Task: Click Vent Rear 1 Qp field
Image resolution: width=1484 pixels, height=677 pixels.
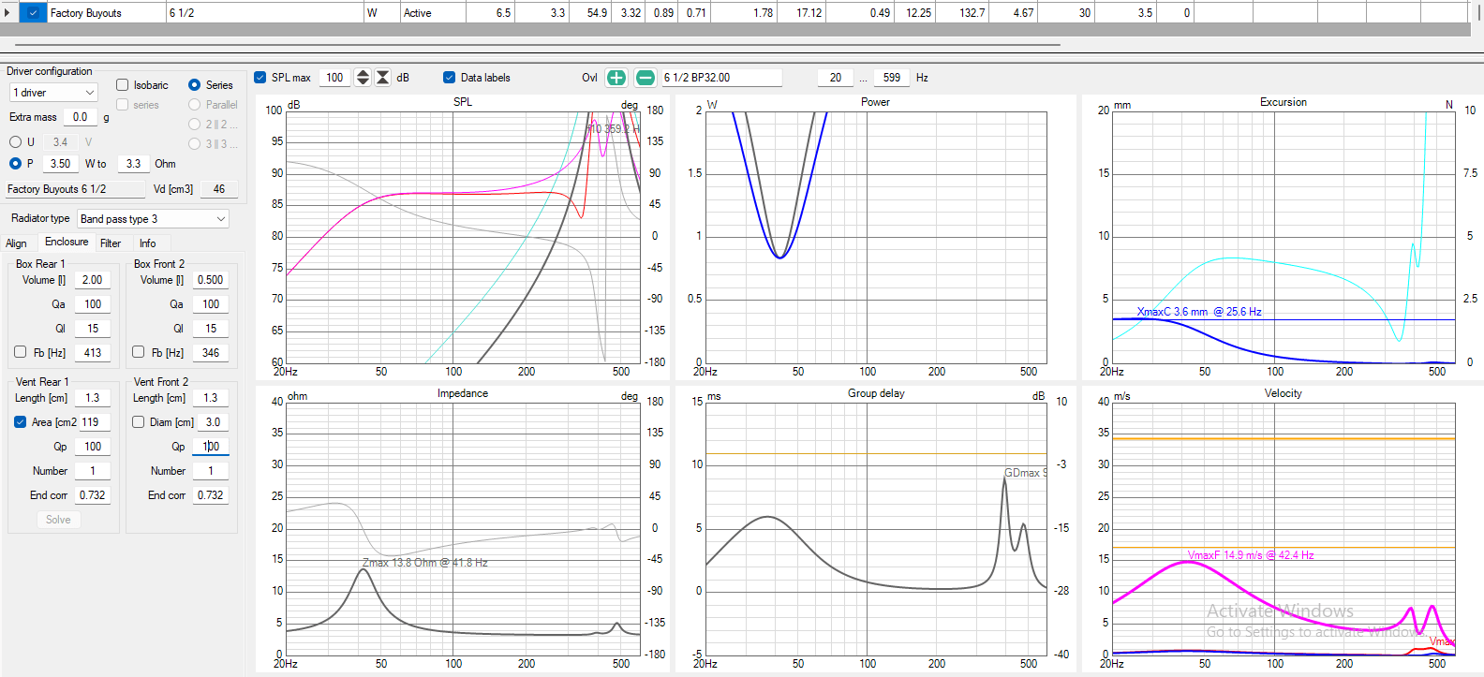Action: coord(93,447)
